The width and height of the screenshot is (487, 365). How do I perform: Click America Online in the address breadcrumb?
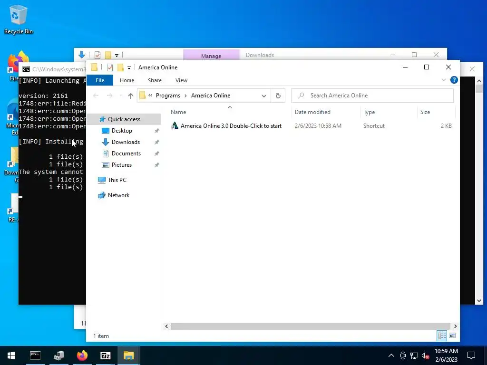pyautogui.click(x=211, y=96)
